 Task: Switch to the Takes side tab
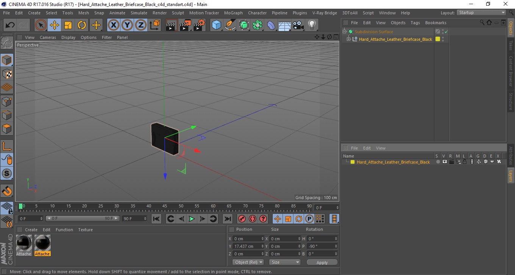click(510, 45)
